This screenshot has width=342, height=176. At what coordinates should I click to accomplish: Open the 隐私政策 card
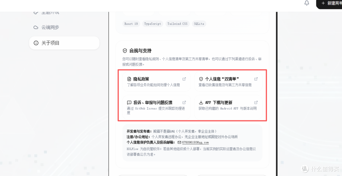(x=156, y=81)
